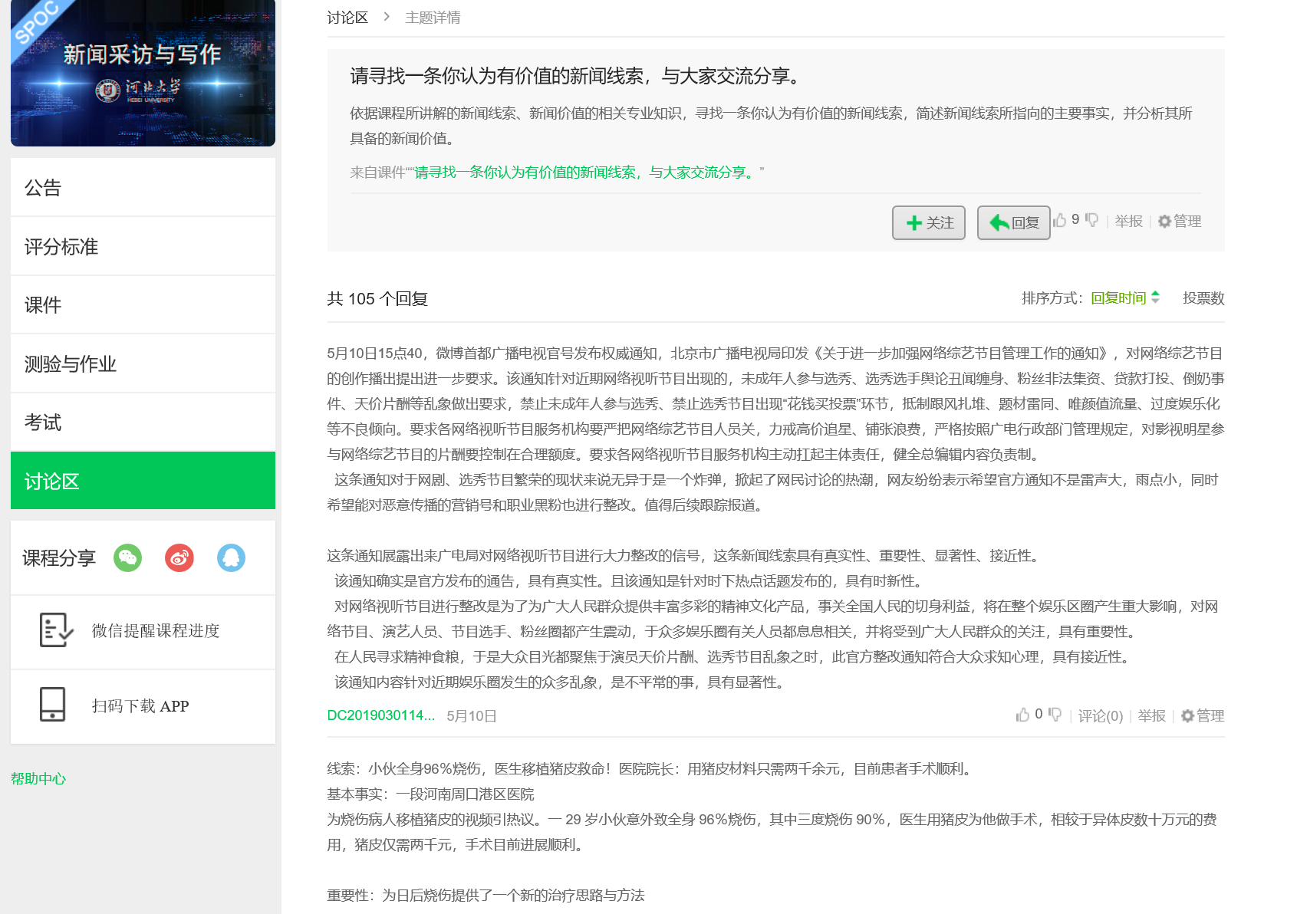Like the first reply by DC2019030114

pyautogui.click(x=1022, y=715)
